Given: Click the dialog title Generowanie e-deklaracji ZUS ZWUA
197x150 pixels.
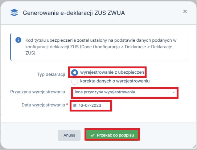Looking at the screenshot, I should click(x=74, y=13).
